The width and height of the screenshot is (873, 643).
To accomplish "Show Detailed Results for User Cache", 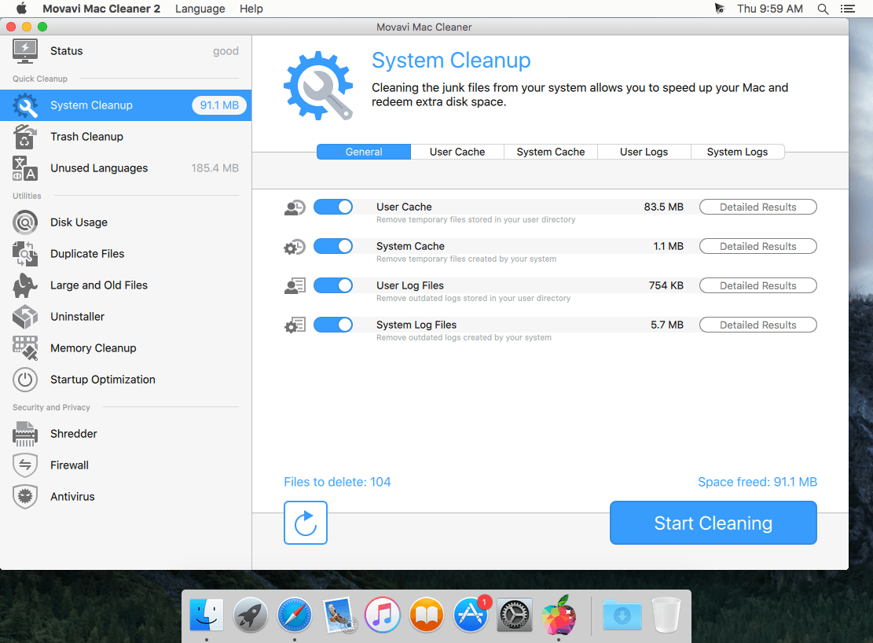I will (x=757, y=208).
